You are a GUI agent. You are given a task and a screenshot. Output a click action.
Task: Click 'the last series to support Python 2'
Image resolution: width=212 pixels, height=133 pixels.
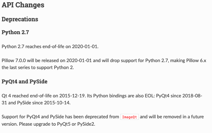point(37,68)
